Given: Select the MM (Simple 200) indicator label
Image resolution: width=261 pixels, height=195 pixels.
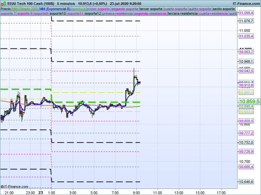Looking at the screenshot, I should pos(25,9).
